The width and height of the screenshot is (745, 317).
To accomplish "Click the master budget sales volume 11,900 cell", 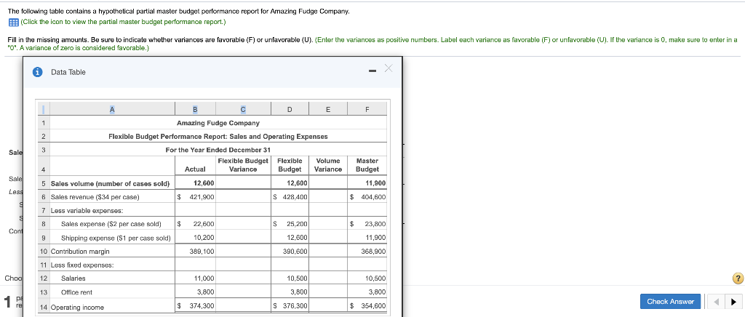I will (367, 184).
